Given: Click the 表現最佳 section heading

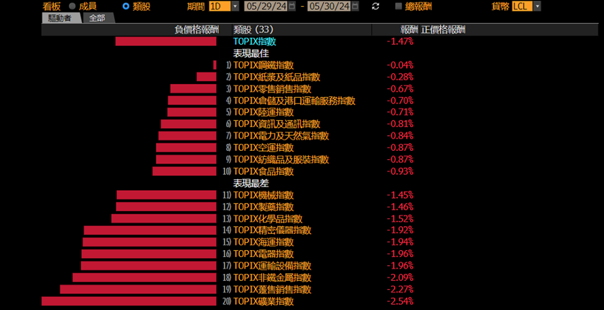Looking at the screenshot, I should pos(251,53).
